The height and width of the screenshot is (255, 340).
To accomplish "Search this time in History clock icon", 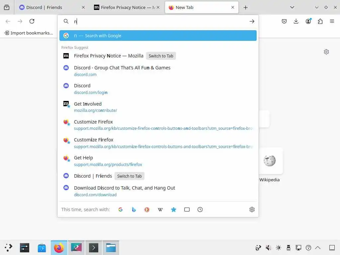I will [200, 210].
